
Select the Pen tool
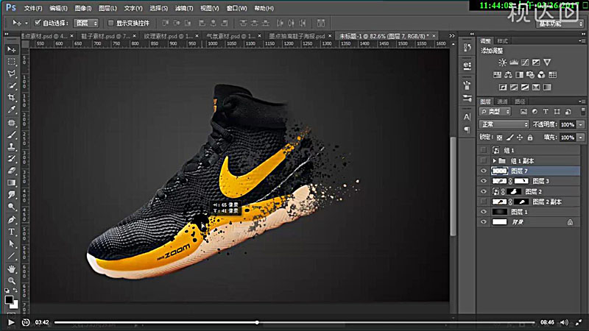(12, 219)
